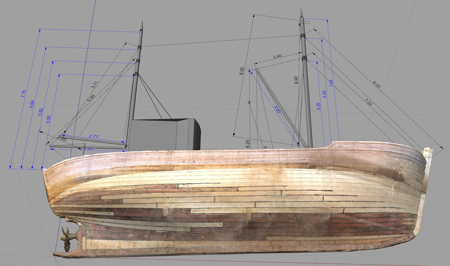Select the 8.50 forestay dimension label

tap(376, 85)
